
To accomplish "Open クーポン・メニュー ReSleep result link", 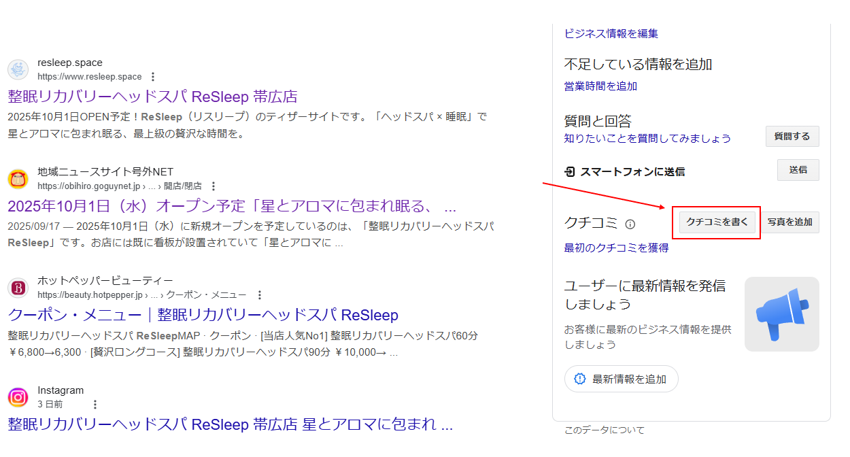I will (203, 316).
